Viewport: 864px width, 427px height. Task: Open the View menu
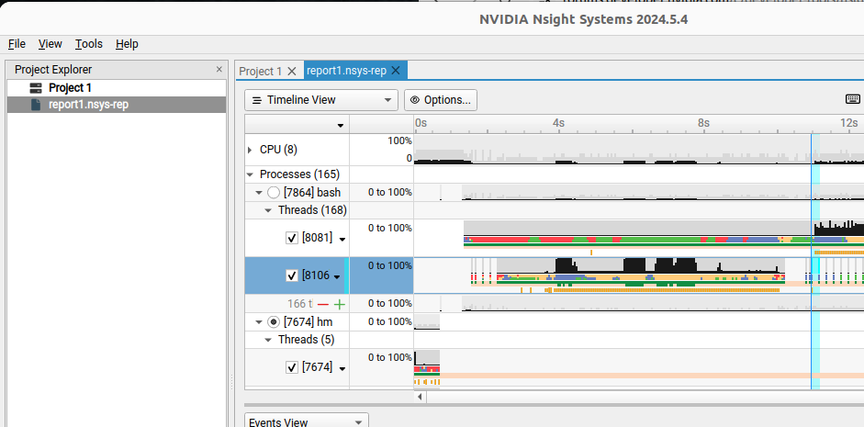(50, 44)
